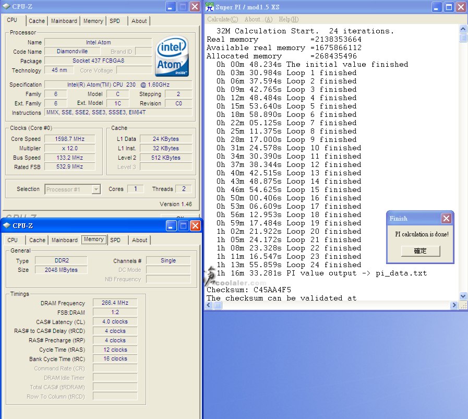Open About menu in Super PI

[258, 19]
